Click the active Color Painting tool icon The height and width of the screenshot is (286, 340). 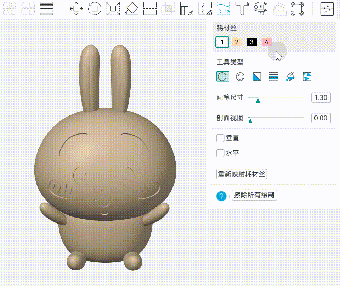223,8
